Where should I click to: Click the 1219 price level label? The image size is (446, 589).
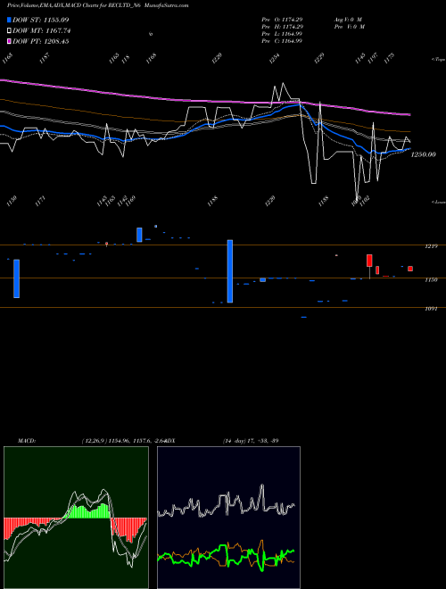tap(431, 246)
